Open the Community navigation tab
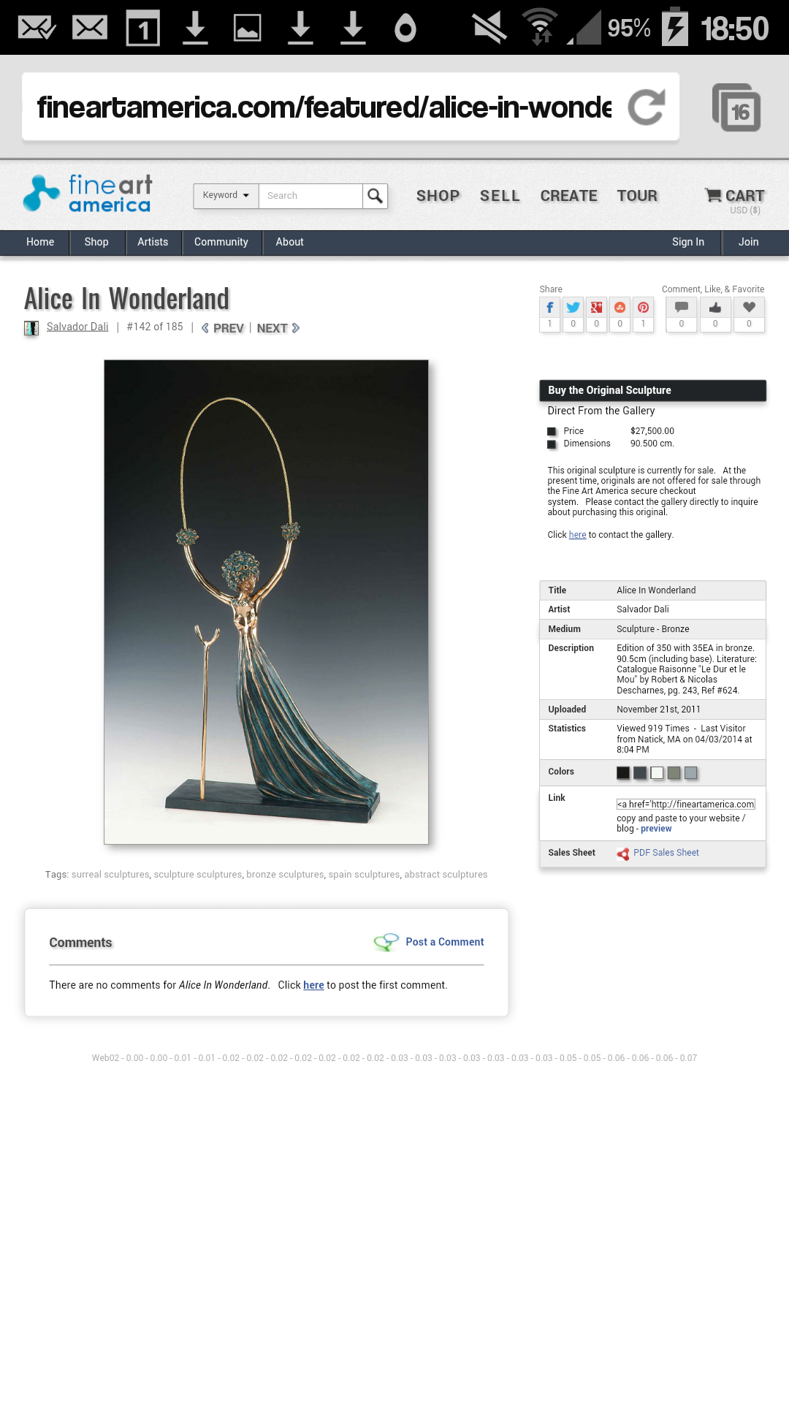 (221, 242)
